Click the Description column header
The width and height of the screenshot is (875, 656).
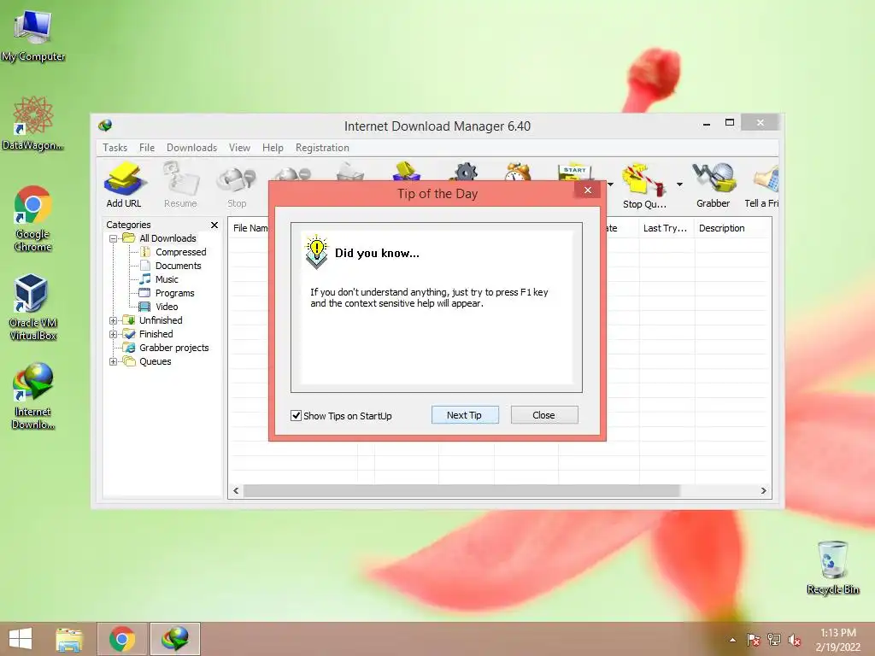[732, 228]
